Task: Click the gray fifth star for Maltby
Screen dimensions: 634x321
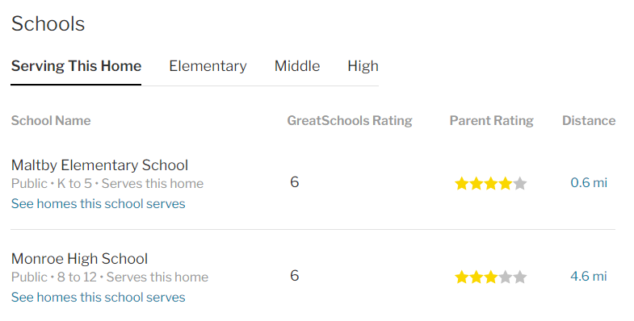Action: pyautogui.click(x=520, y=184)
